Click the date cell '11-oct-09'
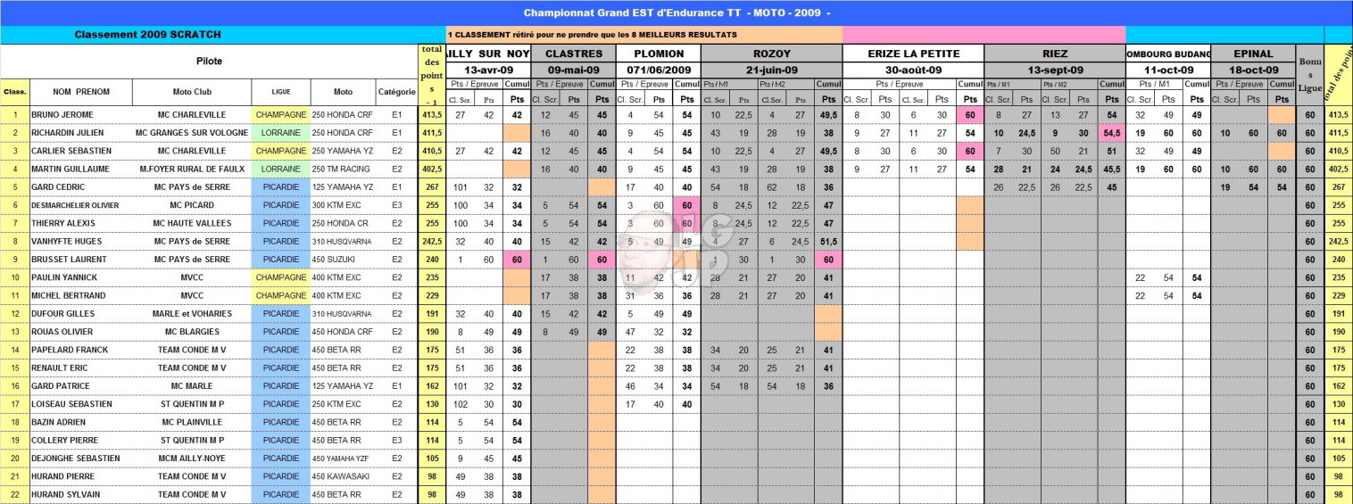 coord(1167,70)
